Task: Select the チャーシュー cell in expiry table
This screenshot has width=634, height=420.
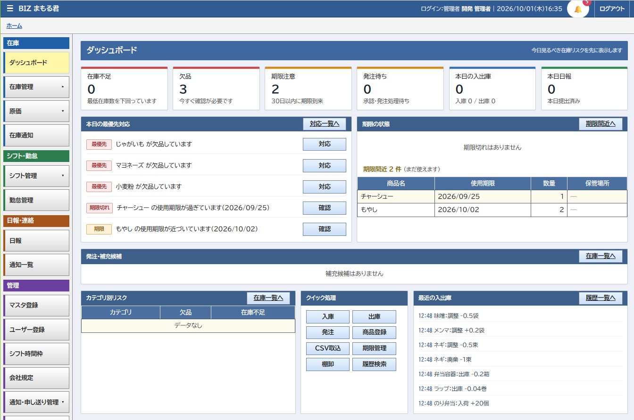Action: coord(396,196)
